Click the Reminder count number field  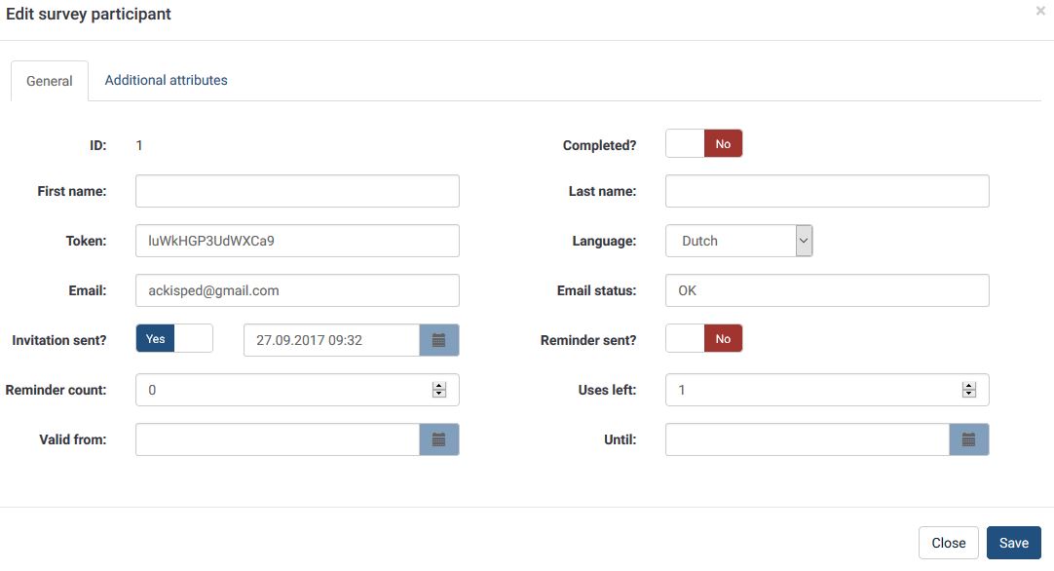pyautogui.click(x=297, y=390)
